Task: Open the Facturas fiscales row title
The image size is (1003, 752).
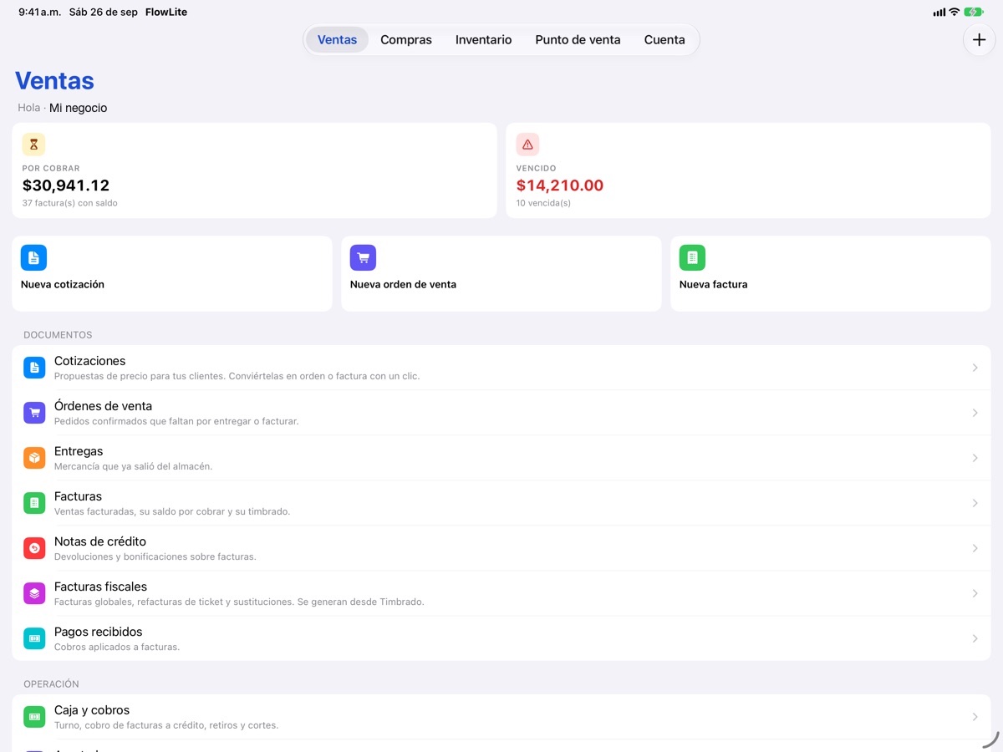Action: [100, 587]
